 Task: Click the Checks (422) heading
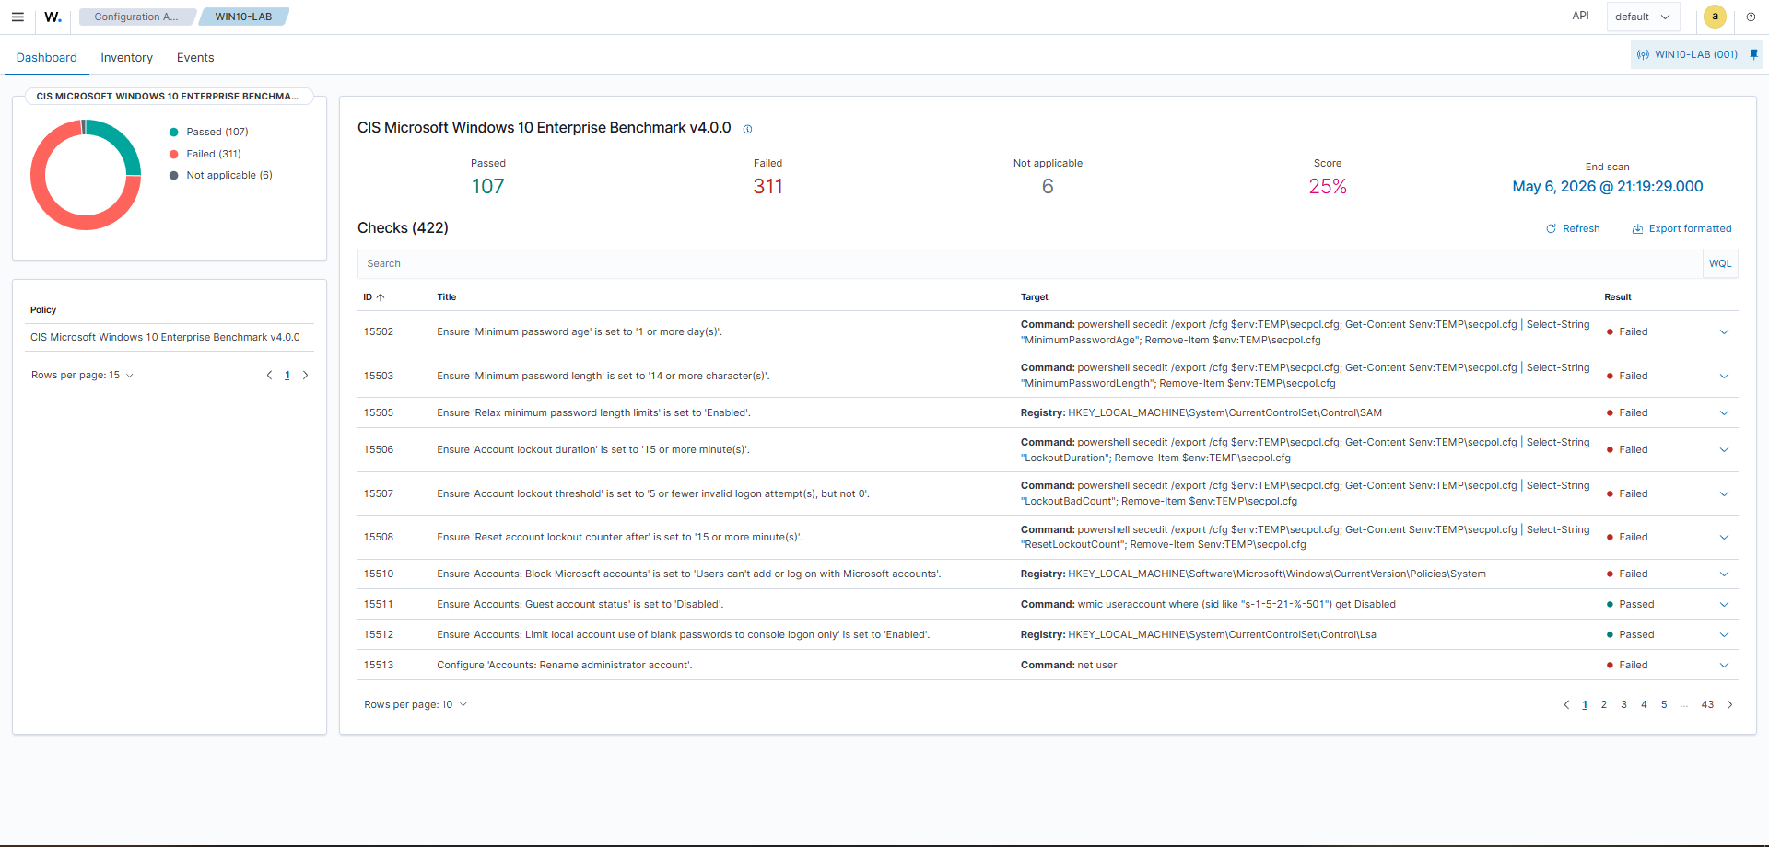click(x=403, y=228)
